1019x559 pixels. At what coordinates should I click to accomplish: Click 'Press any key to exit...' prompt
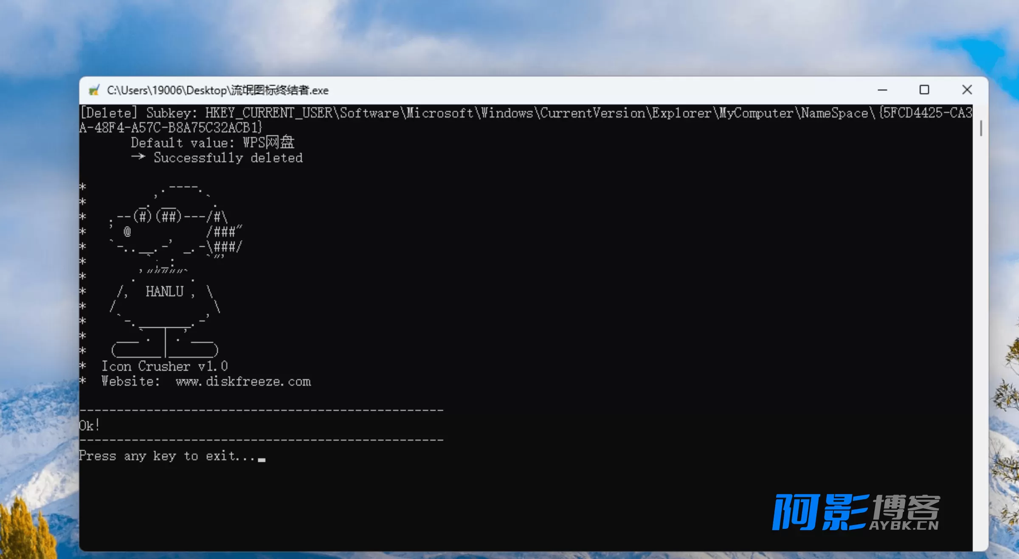click(x=166, y=456)
